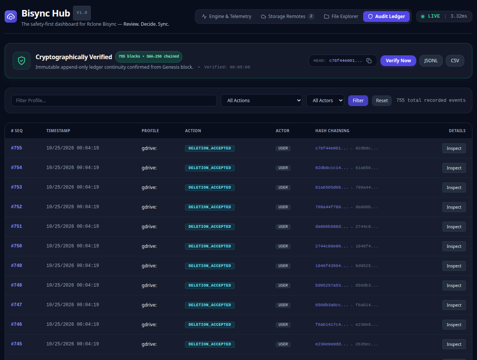The height and width of the screenshot is (360, 477).
Task: Inspect event #751
Action: (x=454, y=227)
